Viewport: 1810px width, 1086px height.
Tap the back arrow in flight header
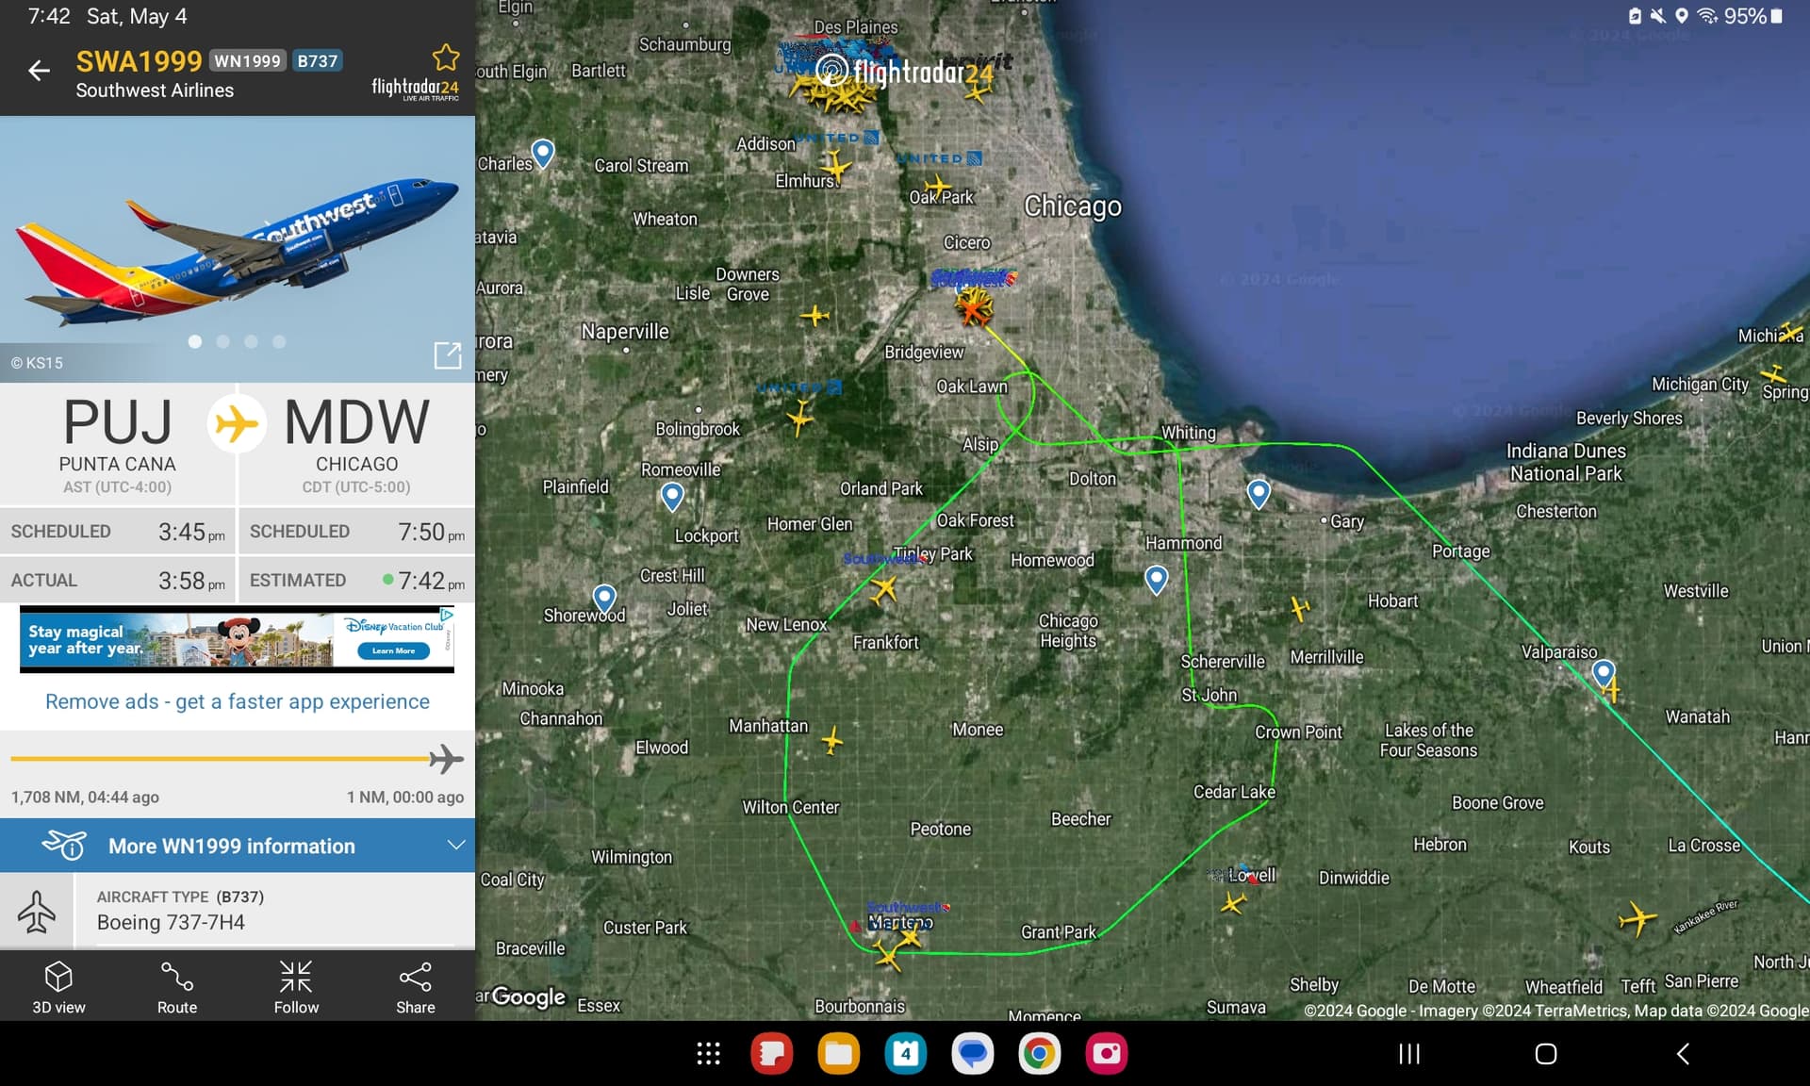(x=39, y=71)
